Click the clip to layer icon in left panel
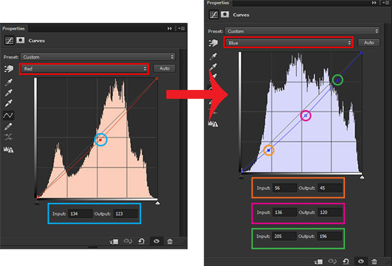The image size is (392, 266). pyautogui.click(x=116, y=241)
